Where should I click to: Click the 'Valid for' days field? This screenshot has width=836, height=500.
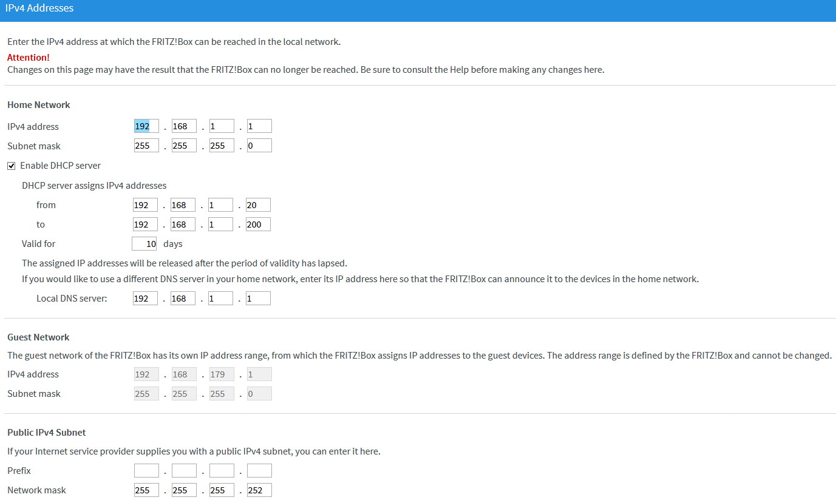coord(144,244)
